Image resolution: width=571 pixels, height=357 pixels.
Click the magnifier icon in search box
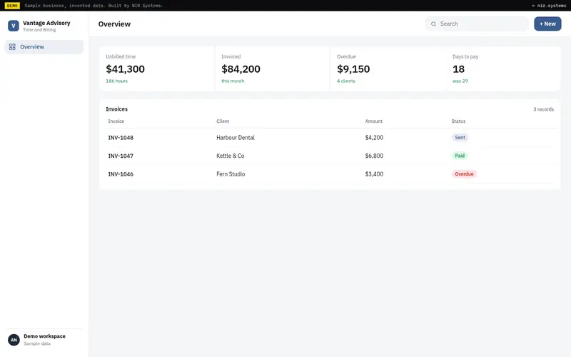(433, 24)
